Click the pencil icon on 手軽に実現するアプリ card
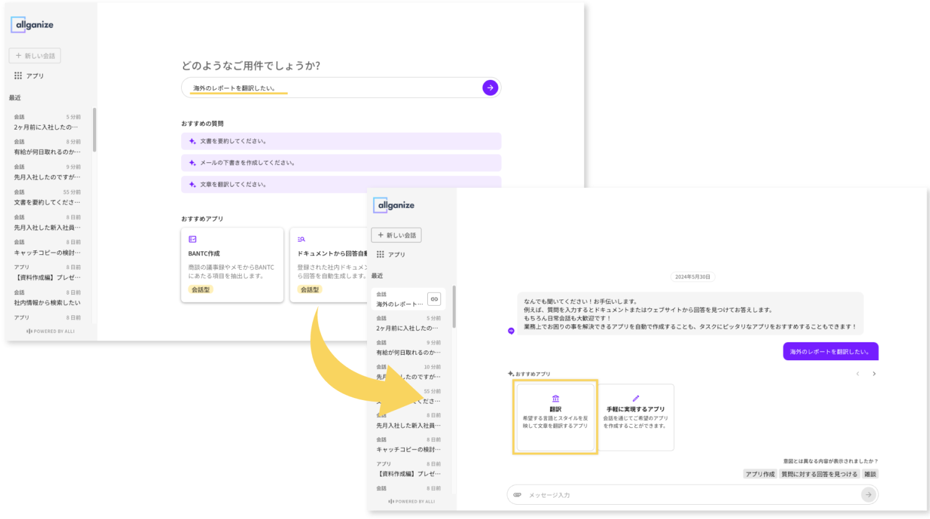The height and width of the screenshot is (519, 930). [x=635, y=399]
